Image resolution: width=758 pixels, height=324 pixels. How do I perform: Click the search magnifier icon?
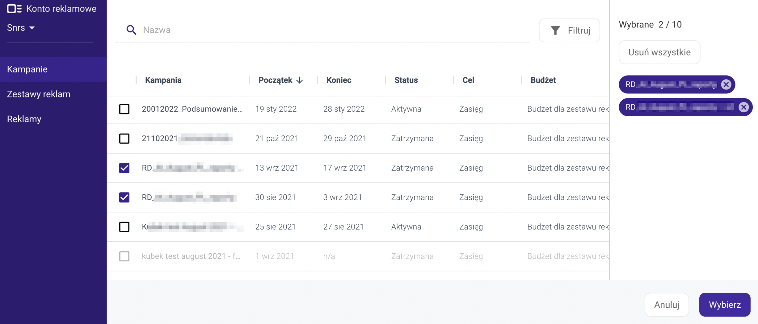coord(131,30)
